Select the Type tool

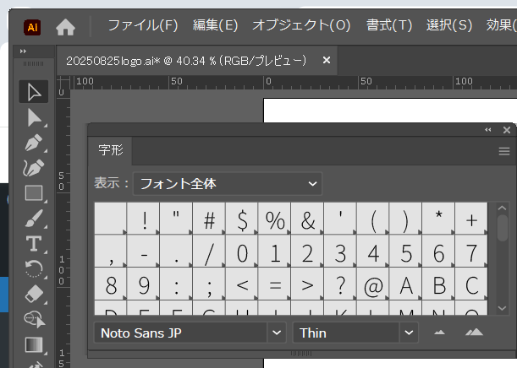(34, 244)
